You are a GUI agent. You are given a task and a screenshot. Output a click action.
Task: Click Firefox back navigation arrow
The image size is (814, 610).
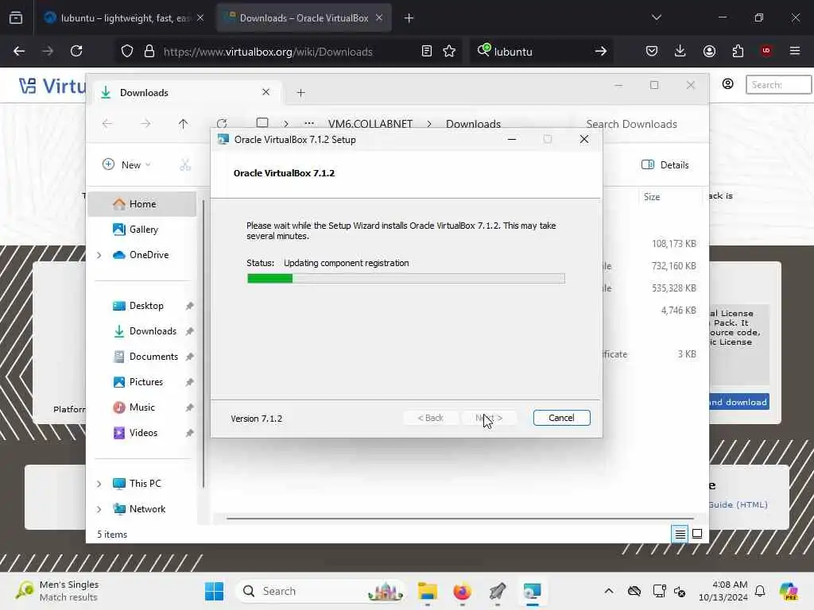pos(19,51)
